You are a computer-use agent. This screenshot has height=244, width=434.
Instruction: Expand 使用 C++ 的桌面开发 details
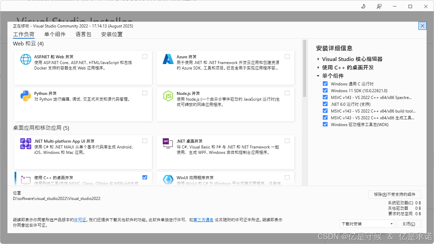click(318, 67)
